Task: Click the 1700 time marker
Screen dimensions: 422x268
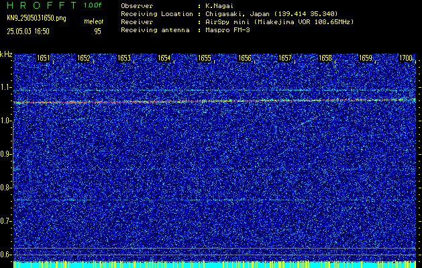Action: (406, 58)
